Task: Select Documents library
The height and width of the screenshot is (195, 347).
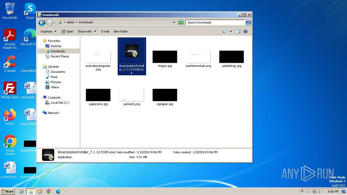Action: point(58,72)
